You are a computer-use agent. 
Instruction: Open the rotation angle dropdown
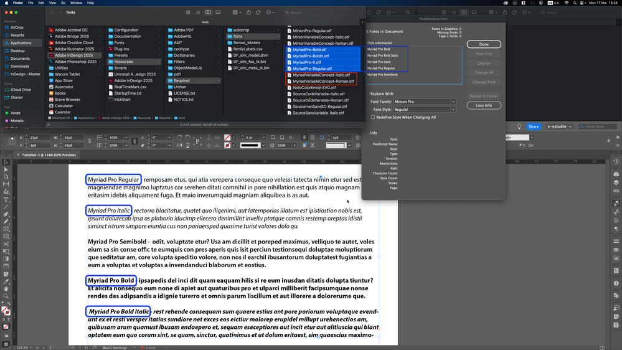point(169,137)
